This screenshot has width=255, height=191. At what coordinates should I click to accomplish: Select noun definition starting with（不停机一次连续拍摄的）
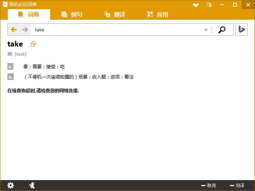(x=78, y=77)
